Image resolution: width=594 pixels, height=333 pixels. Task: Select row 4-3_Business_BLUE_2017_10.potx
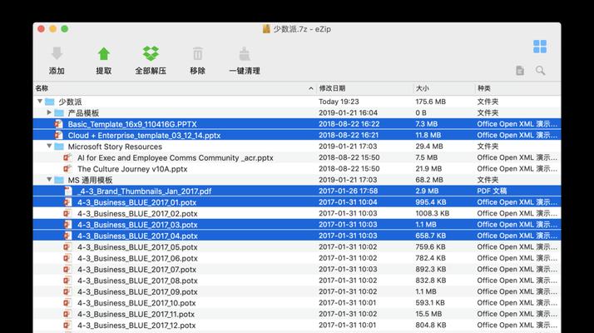tap(297, 303)
